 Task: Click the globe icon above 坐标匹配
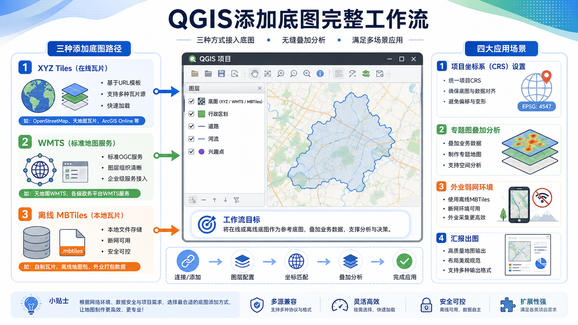pyautogui.click(x=296, y=261)
